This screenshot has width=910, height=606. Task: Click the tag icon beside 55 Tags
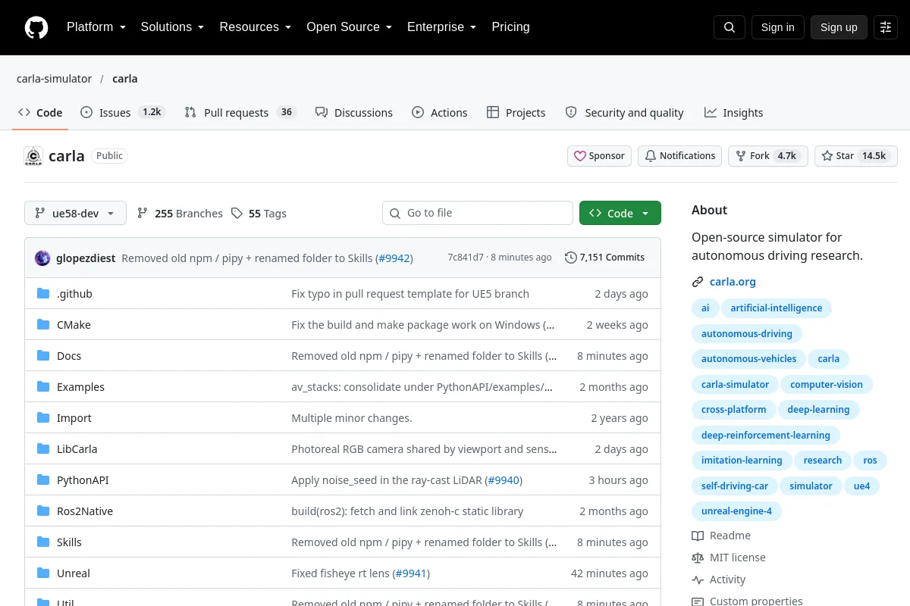tap(237, 214)
